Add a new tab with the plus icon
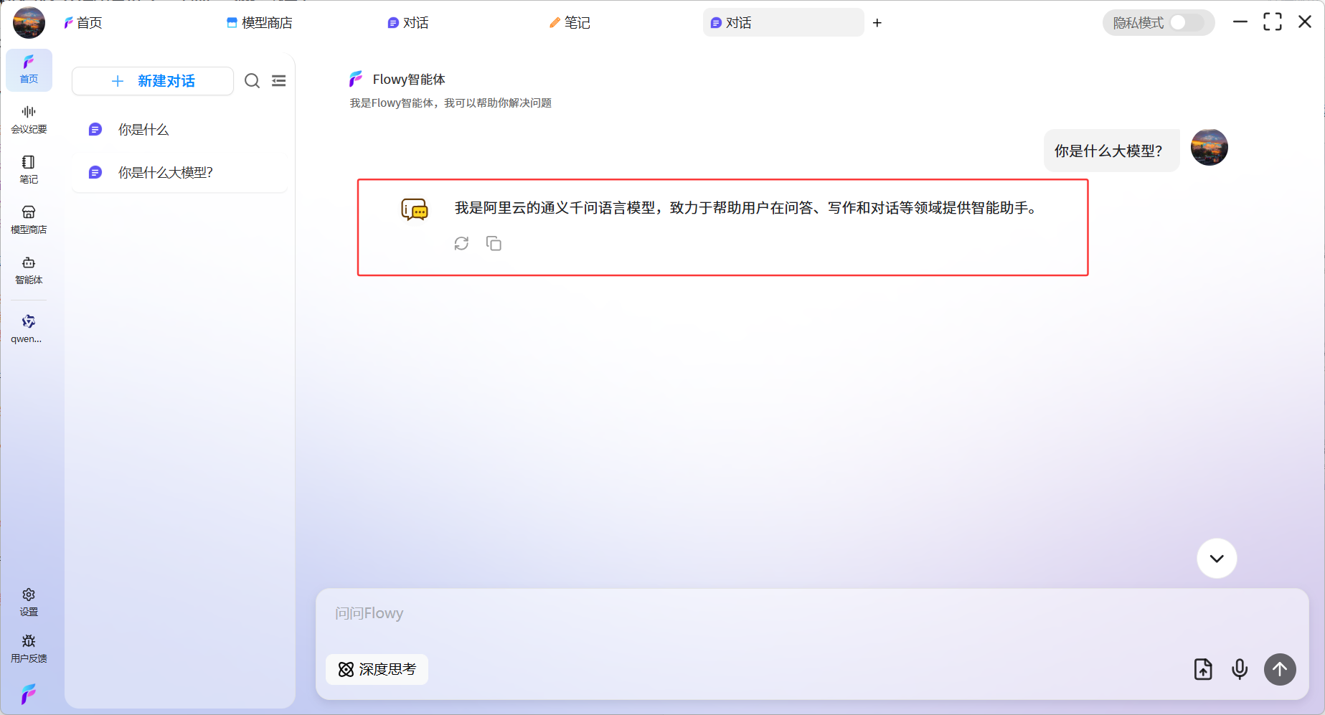Image resolution: width=1325 pixels, height=715 pixels. [877, 23]
